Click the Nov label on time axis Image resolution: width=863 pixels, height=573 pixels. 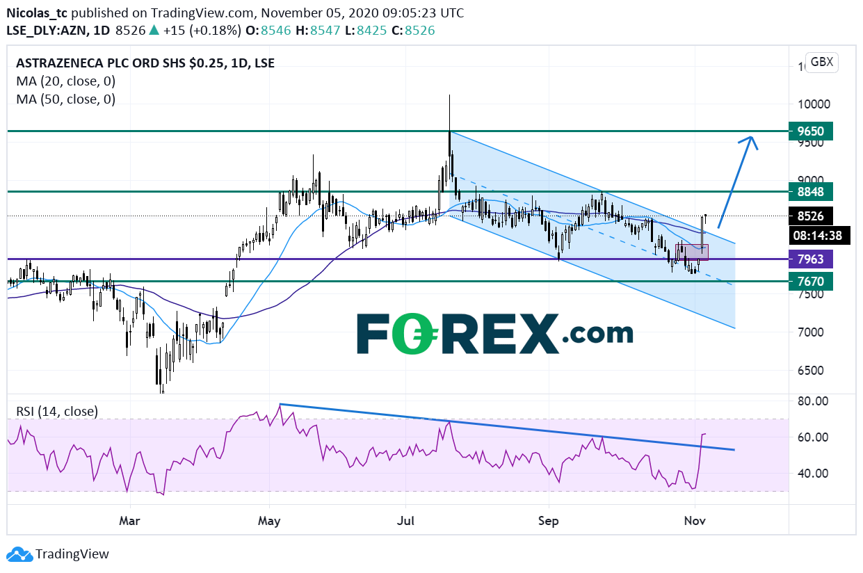(x=695, y=519)
